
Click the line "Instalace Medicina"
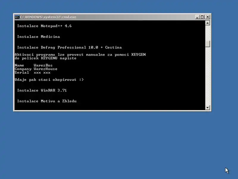[39, 37]
